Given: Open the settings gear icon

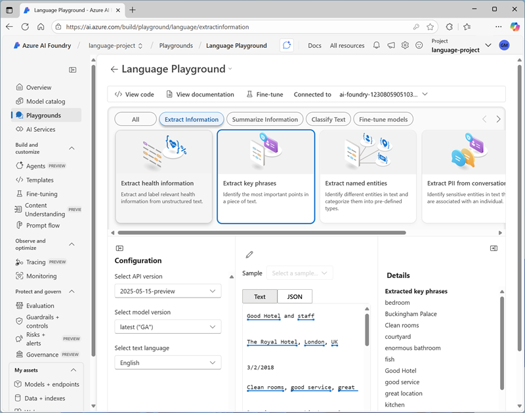Looking at the screenshot, I should tap(405, 45).
